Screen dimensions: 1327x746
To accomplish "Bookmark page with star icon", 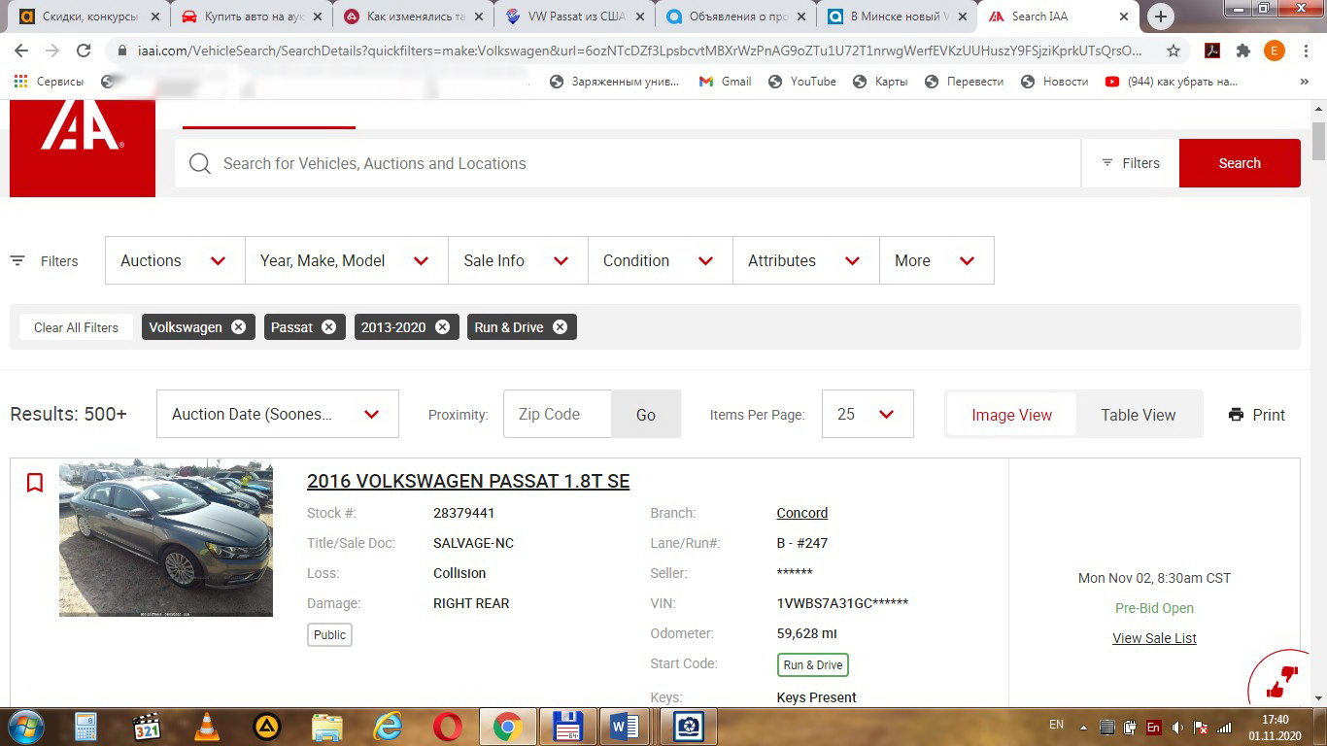I will 1174,51.
